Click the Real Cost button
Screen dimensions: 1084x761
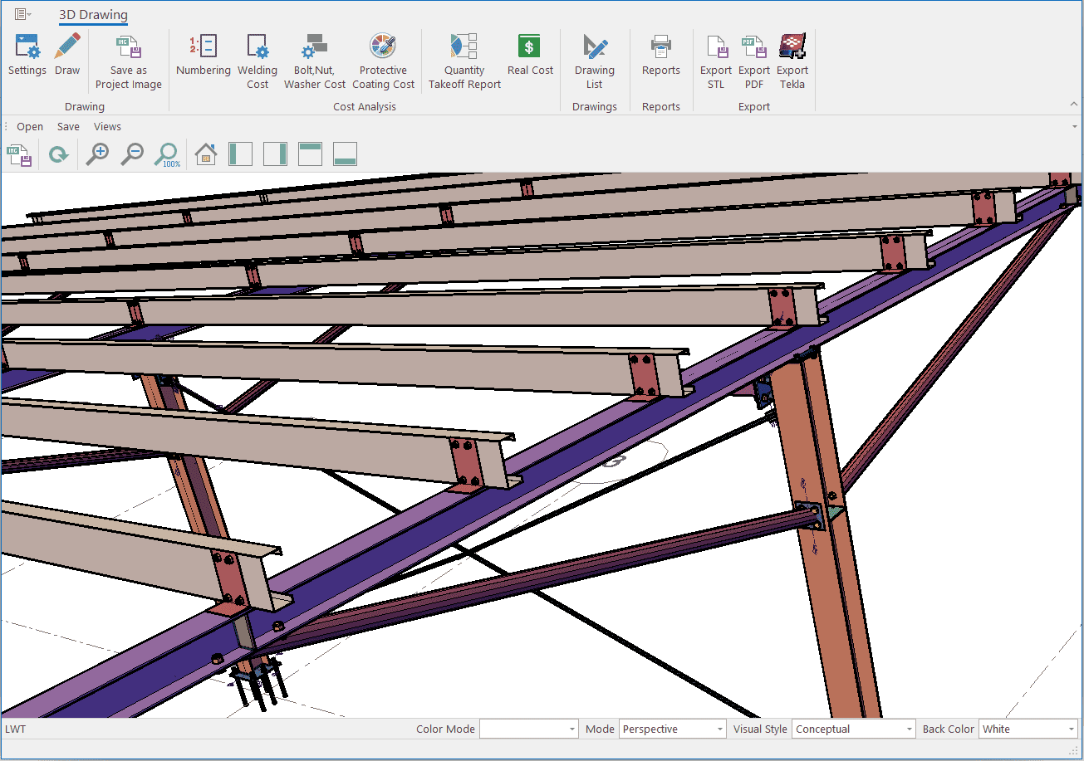tap(530, 55)
